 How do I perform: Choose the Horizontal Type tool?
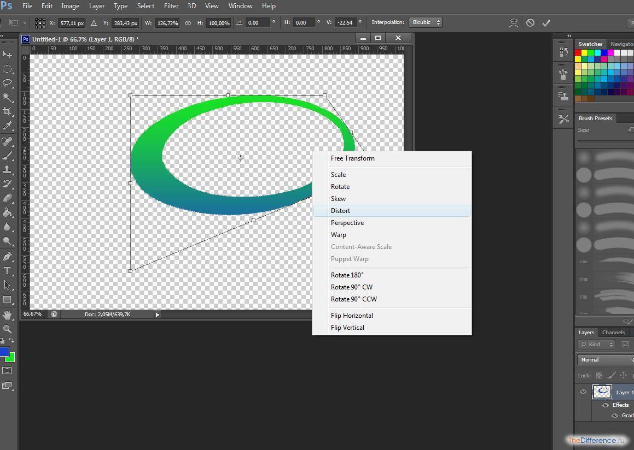point(7,271)
